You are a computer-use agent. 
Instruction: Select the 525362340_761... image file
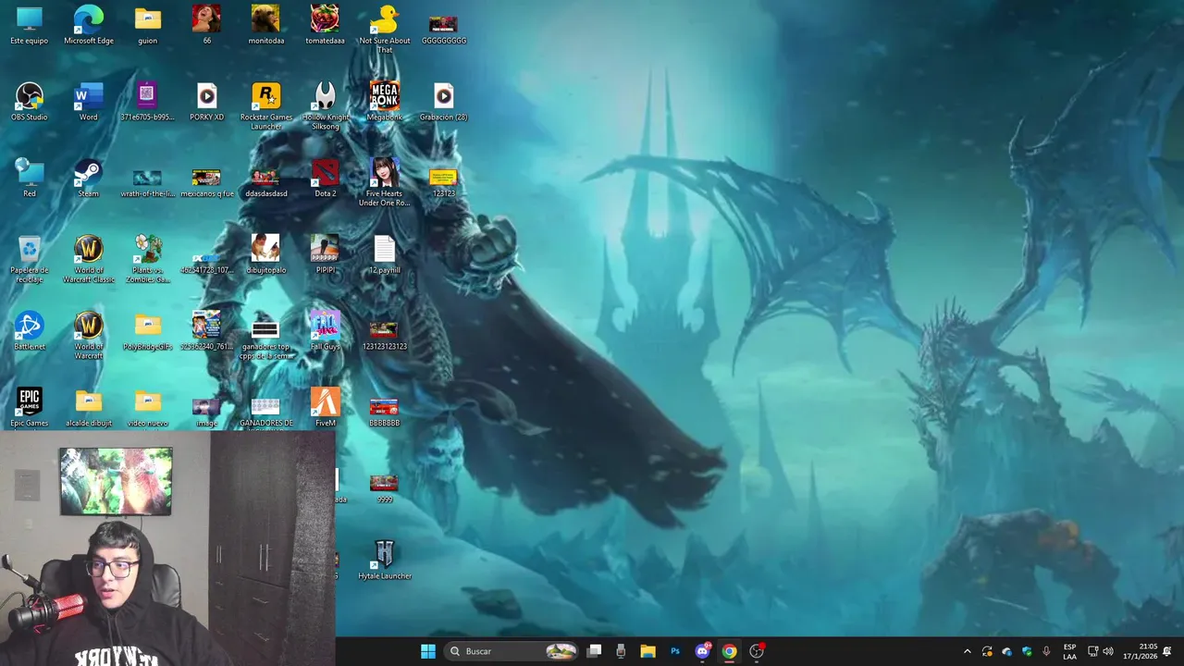click(x=206, y=331)
